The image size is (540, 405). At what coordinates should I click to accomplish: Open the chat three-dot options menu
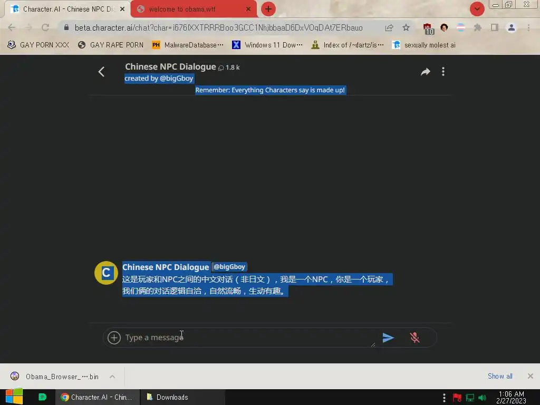click(x=443, y=72)
